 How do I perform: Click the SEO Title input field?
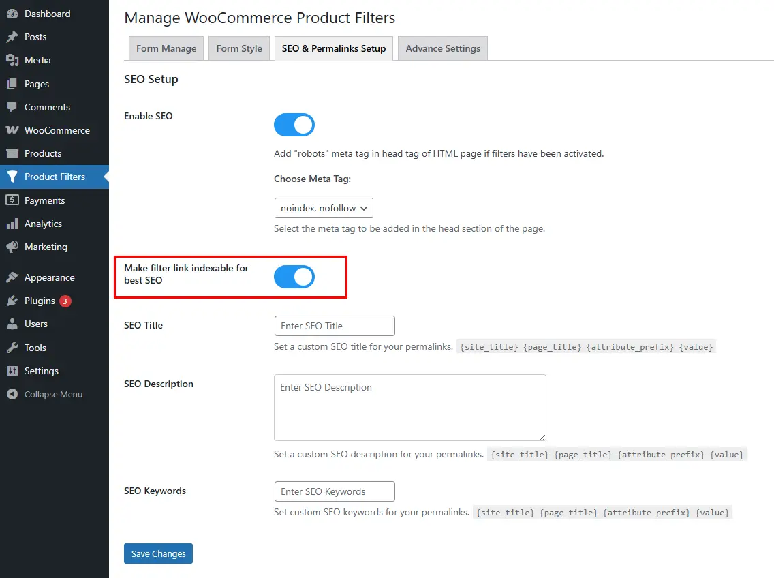click(335, 326)
